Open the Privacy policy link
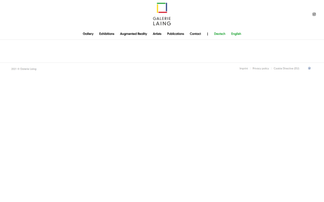Viewport: 324px width, 202px height. (261, 68)
